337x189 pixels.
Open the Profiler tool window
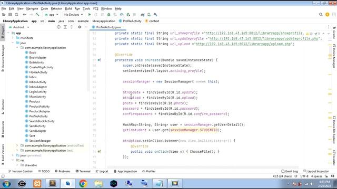(148, 171)
